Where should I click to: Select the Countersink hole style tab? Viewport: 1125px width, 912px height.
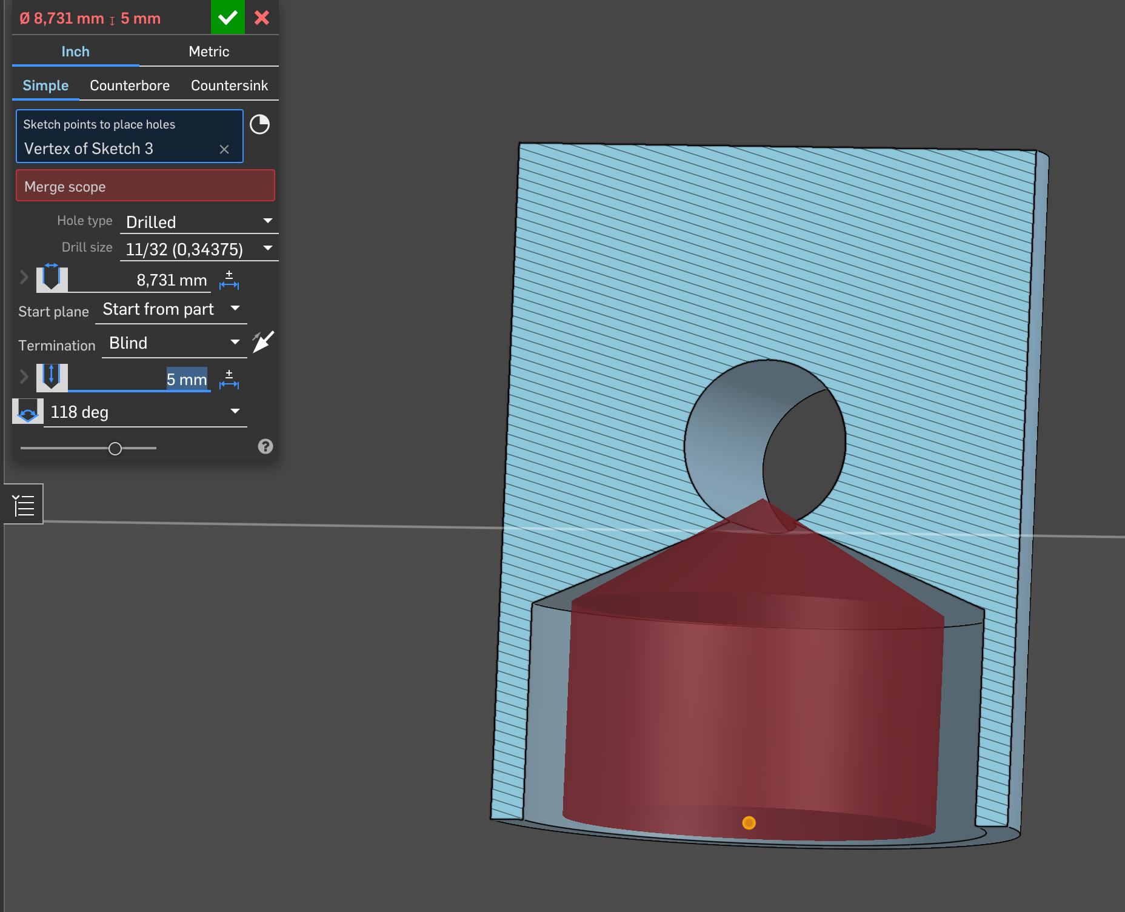point(229,85)
